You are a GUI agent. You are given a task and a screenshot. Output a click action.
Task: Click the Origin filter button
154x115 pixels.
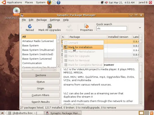point(40,88)
